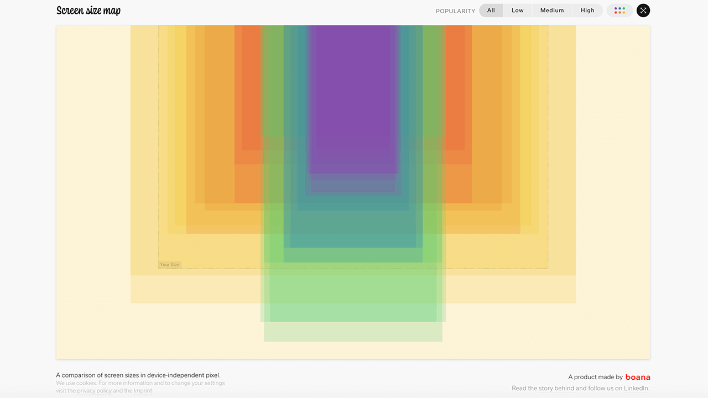Select the All popularity filter
Viewport: 708px width, 398px height.
pos(491,11)
